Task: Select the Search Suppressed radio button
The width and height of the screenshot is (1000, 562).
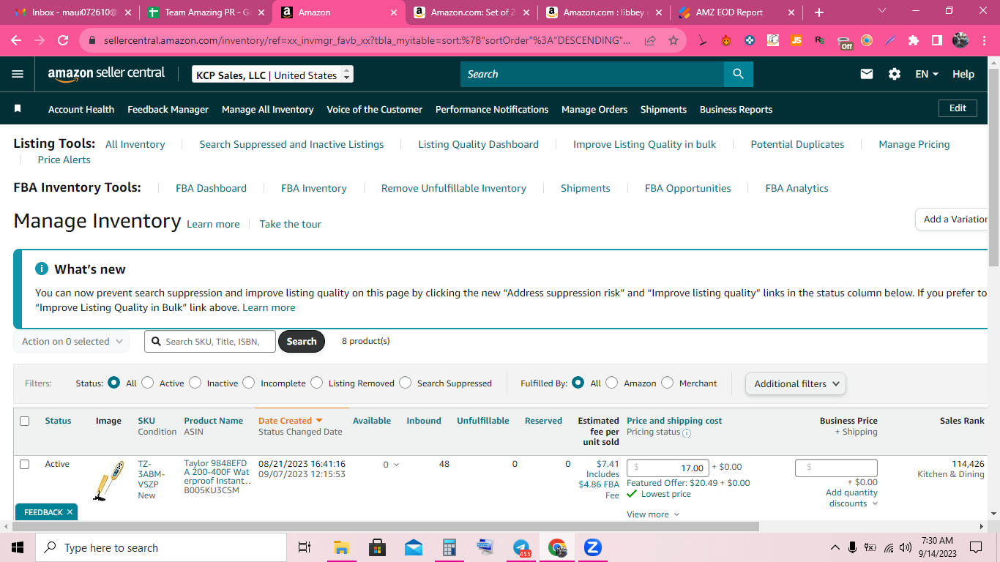Action: point(406,383)
